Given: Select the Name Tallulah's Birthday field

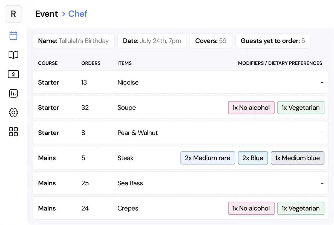Looking at the screenshot, I should click(73, 41).
